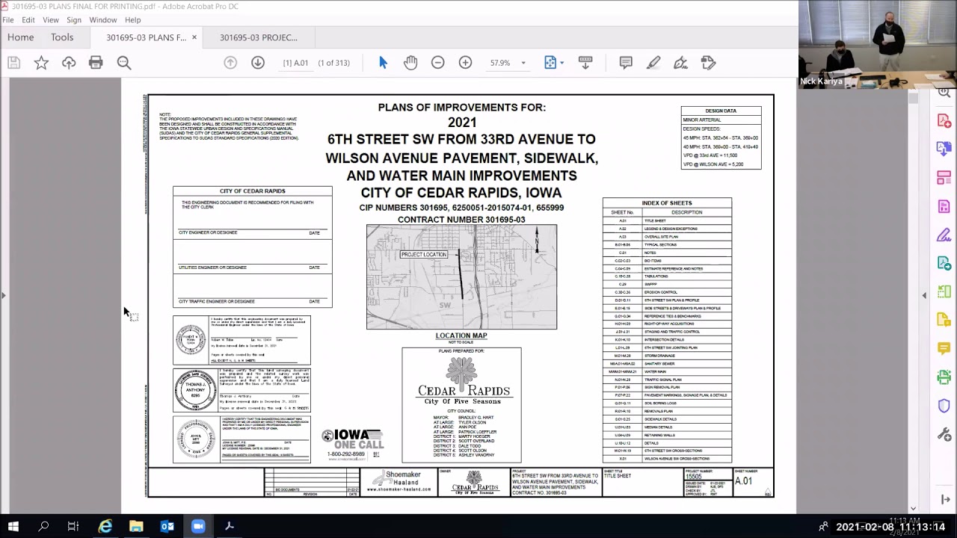This screenshot has height=538, width=957.
Task: Collapse right tools pane arrow
Action: [x=924, y=295]
